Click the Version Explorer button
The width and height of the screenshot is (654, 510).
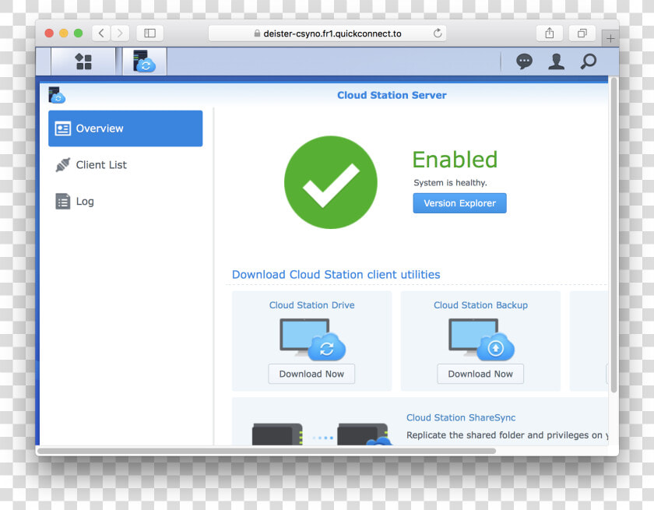pos(459,203)
